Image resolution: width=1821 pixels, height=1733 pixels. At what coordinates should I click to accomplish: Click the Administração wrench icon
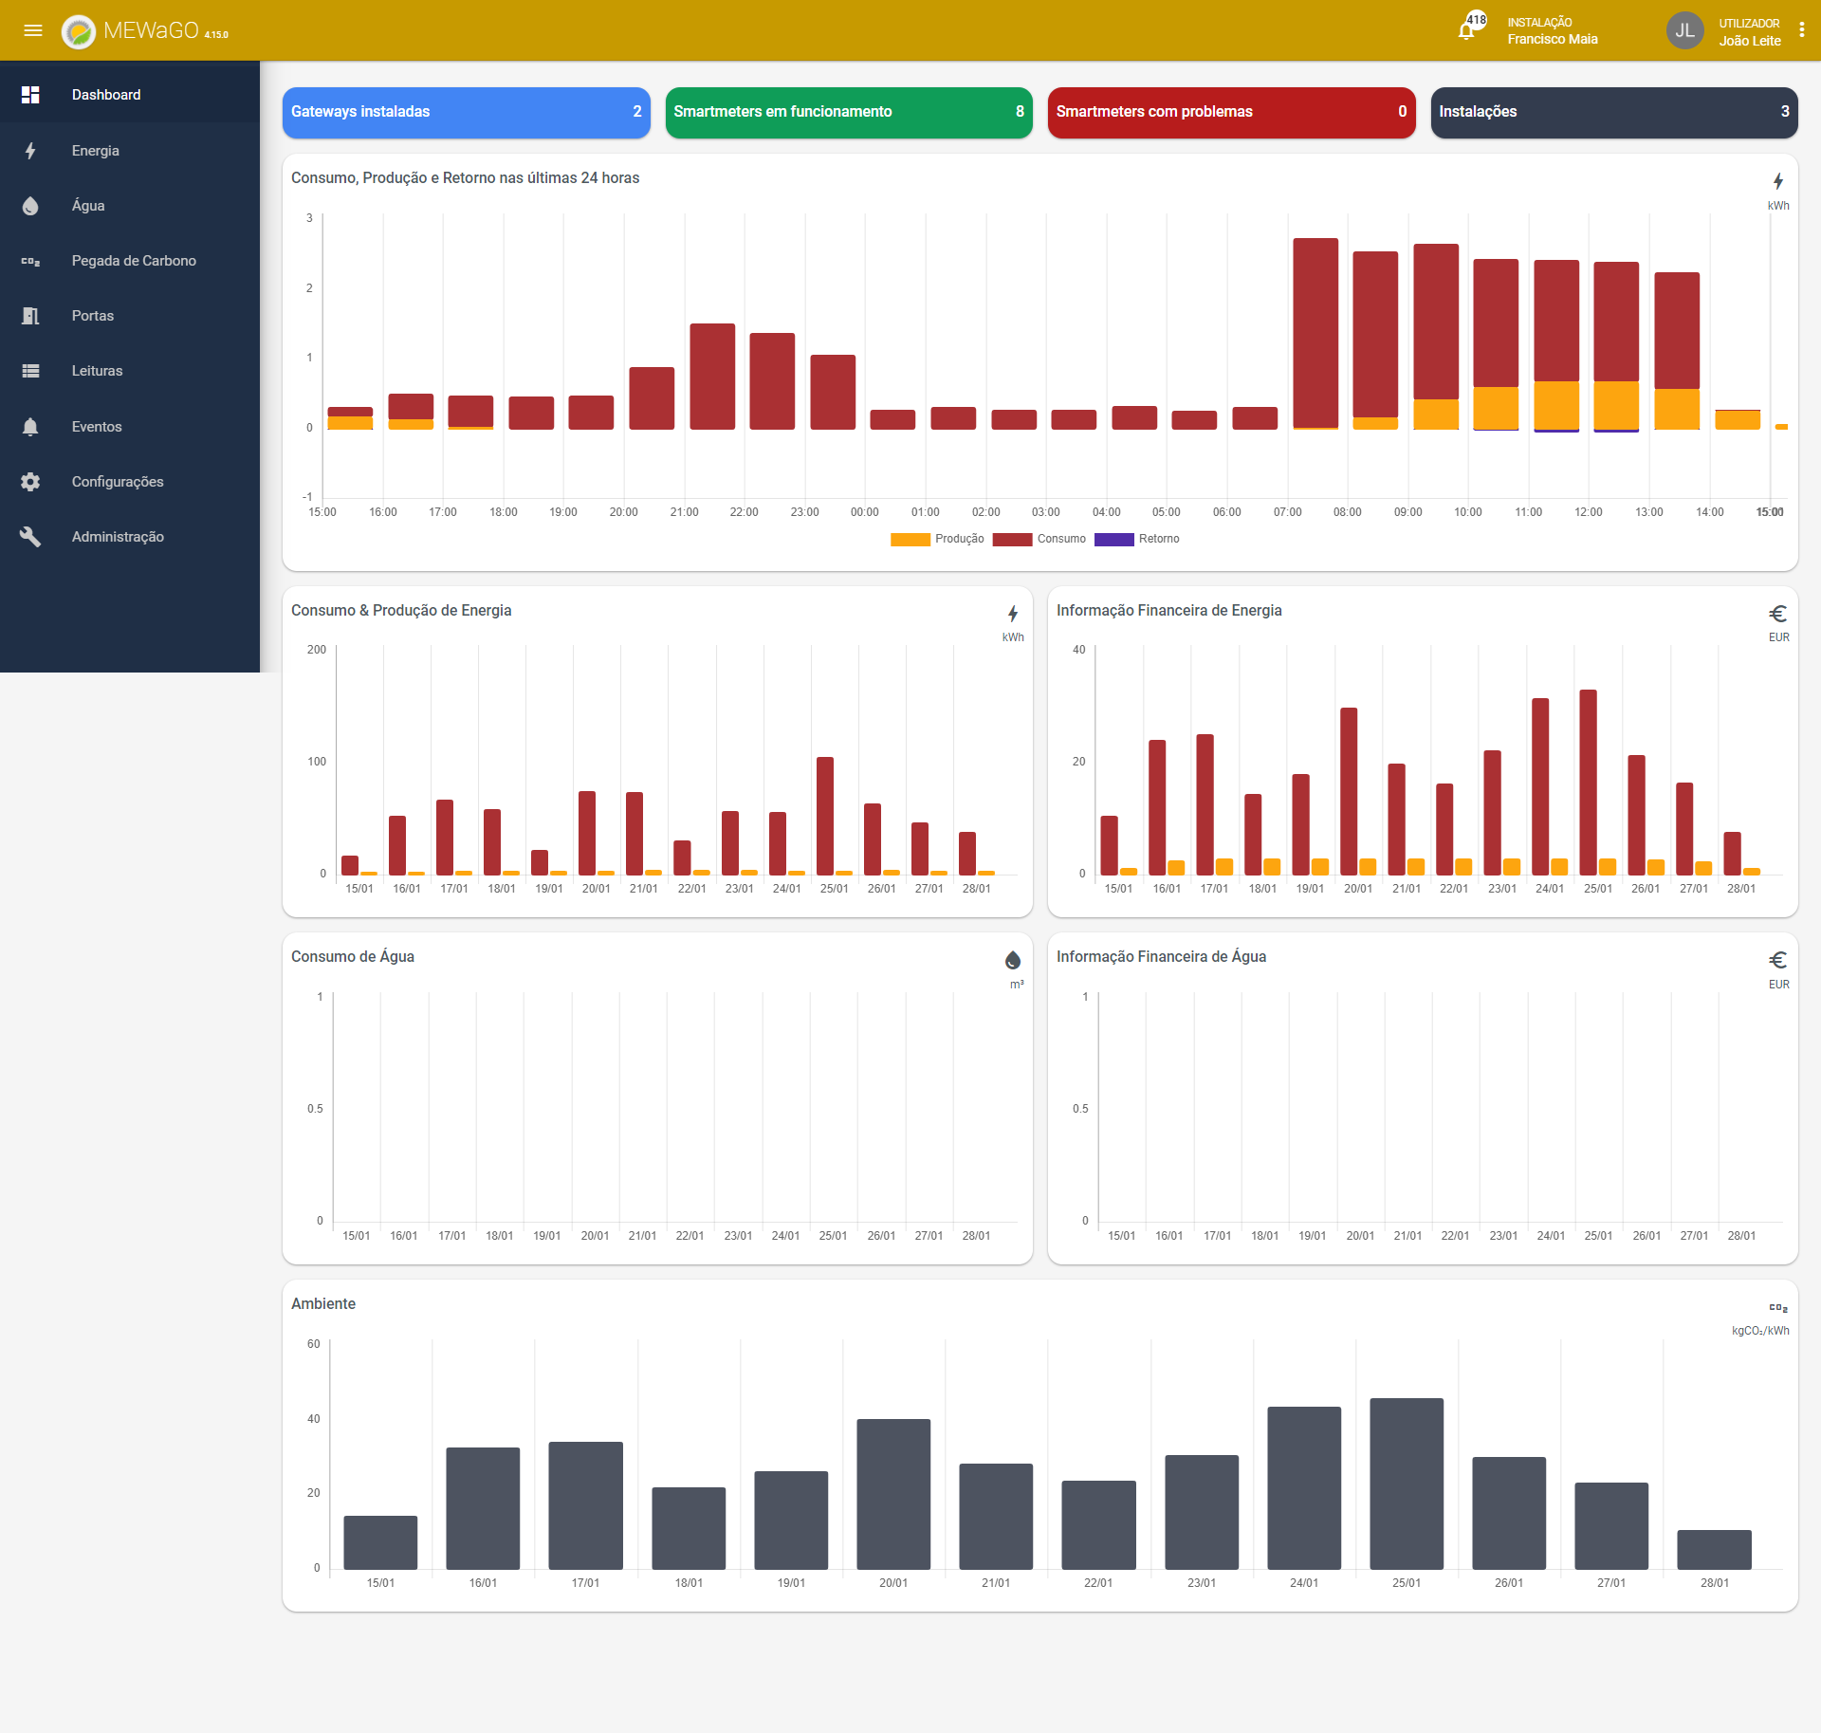(30, 537)
